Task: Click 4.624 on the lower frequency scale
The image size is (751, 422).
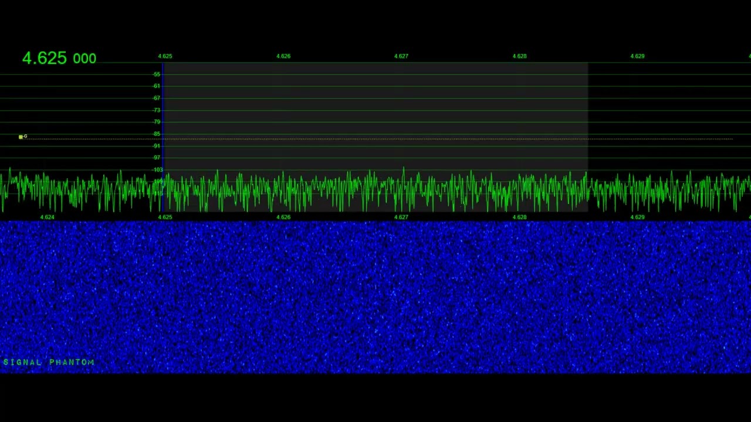Action: pyautogui.click(x=47, y=217)
